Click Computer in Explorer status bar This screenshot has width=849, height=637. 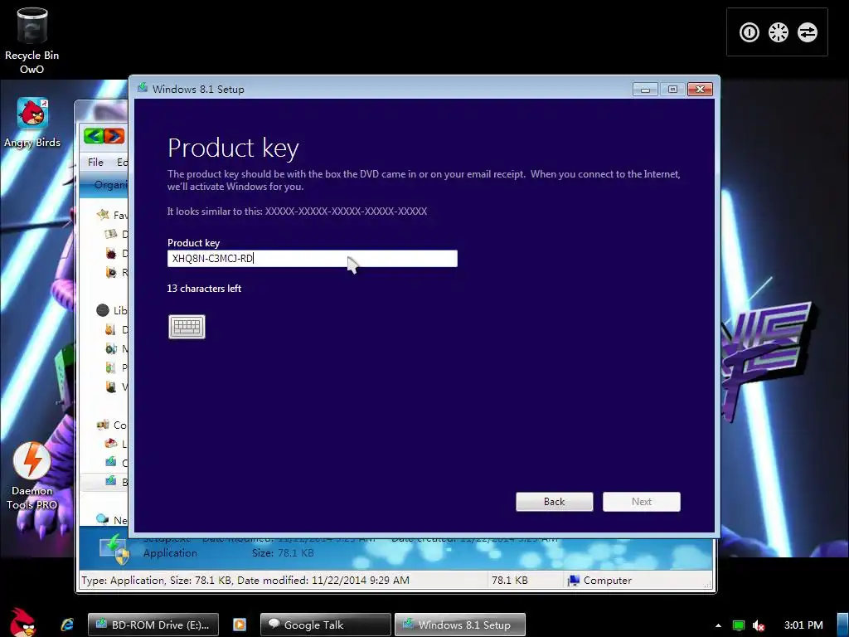600,580
